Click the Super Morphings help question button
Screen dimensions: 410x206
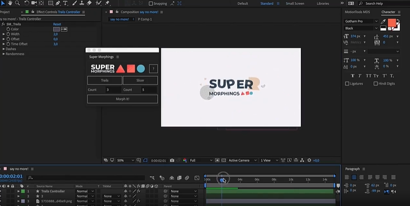153,69
